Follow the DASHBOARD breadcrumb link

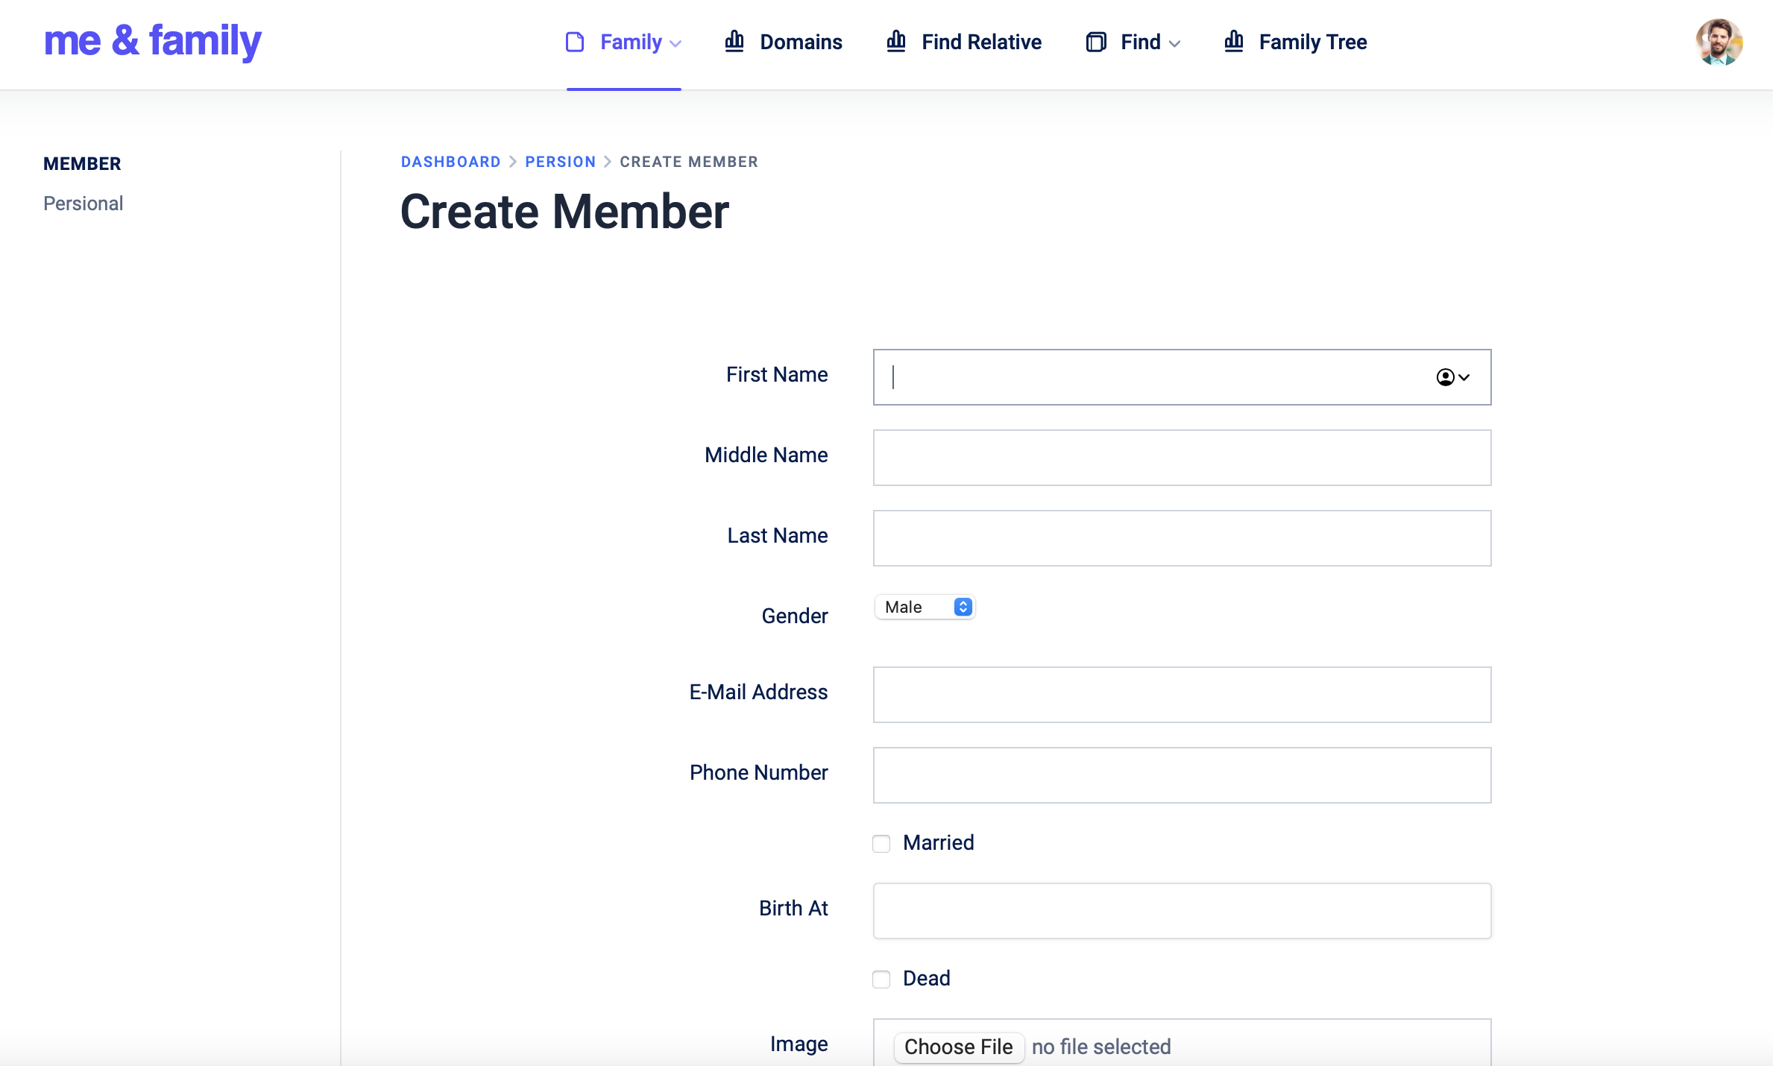coord(450,162)
